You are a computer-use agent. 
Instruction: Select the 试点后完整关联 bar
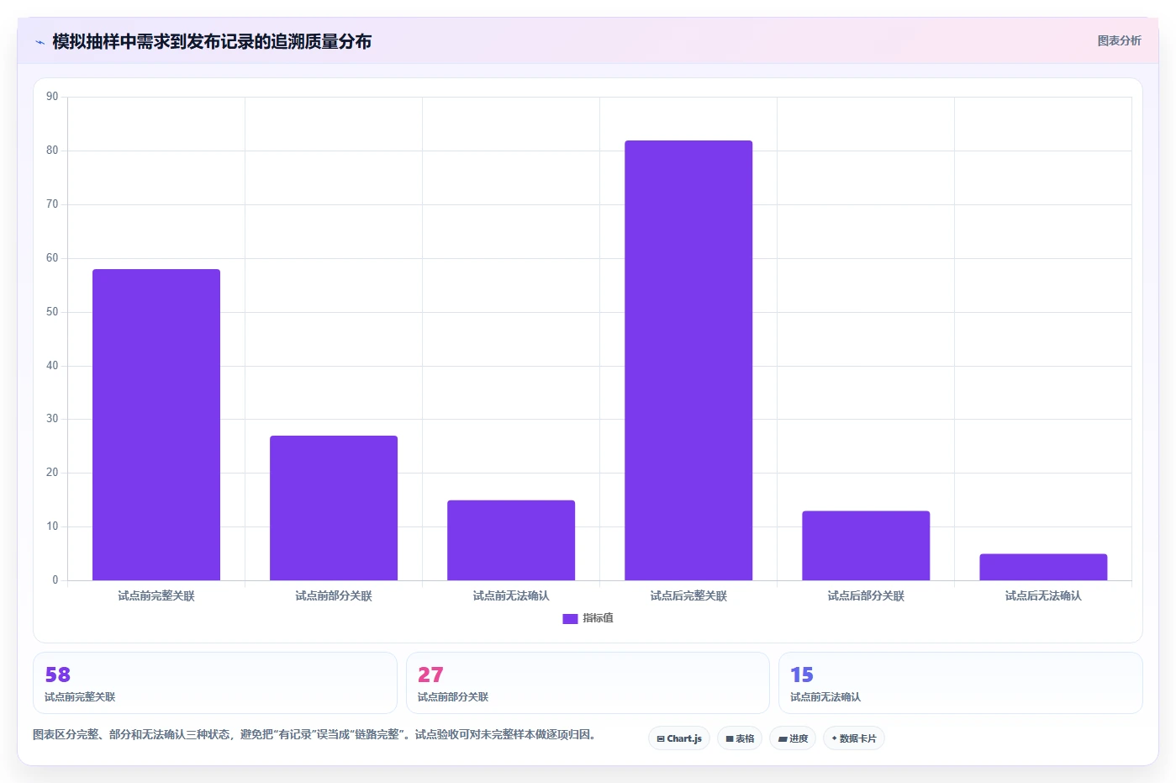688,360
